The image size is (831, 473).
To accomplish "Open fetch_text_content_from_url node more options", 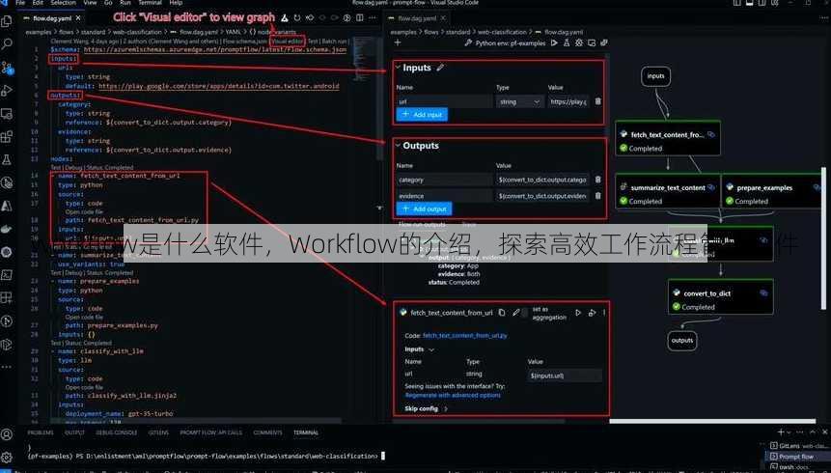I will click(x=604, y=313).
